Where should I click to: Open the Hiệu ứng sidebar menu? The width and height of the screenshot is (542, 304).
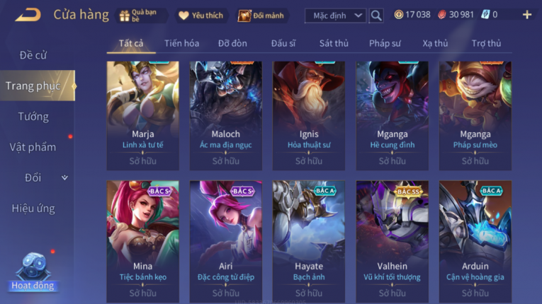(33, 209)
